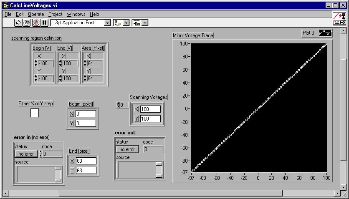Open the 13pt Application Font dropdown
This screenshot has width=349, height=199.
pyautogui.click(x=107, y=23)
